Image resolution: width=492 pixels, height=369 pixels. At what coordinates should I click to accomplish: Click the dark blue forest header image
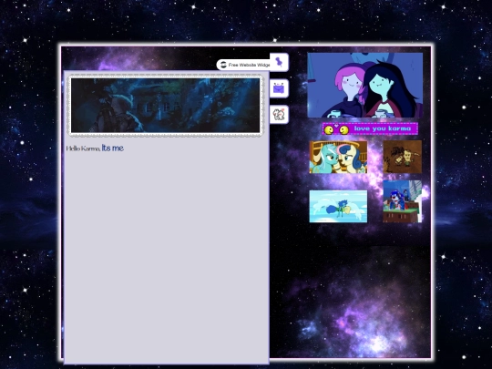[165, 105]
